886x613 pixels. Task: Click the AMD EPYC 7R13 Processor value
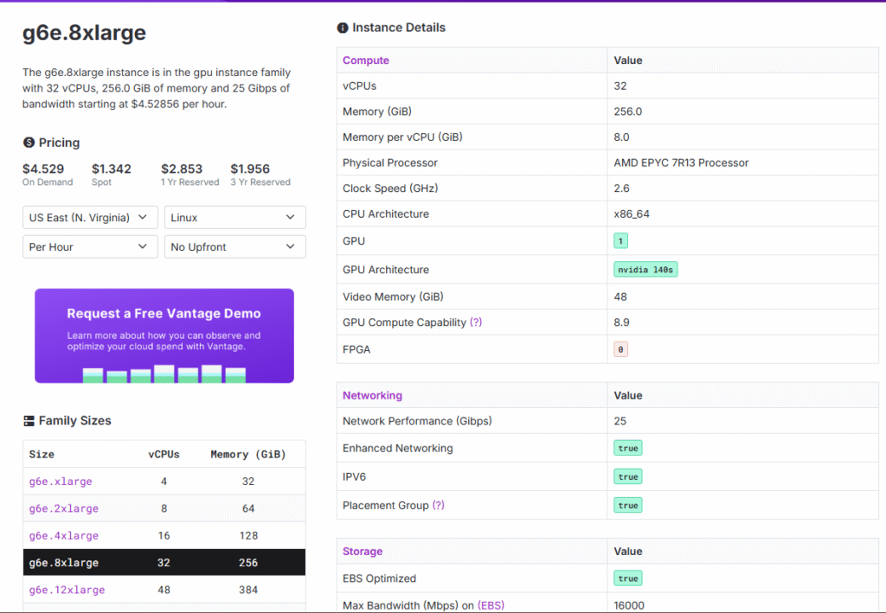tap(681, 163)
